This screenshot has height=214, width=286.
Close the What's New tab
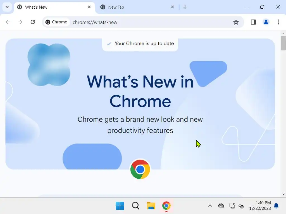(89, 7)
